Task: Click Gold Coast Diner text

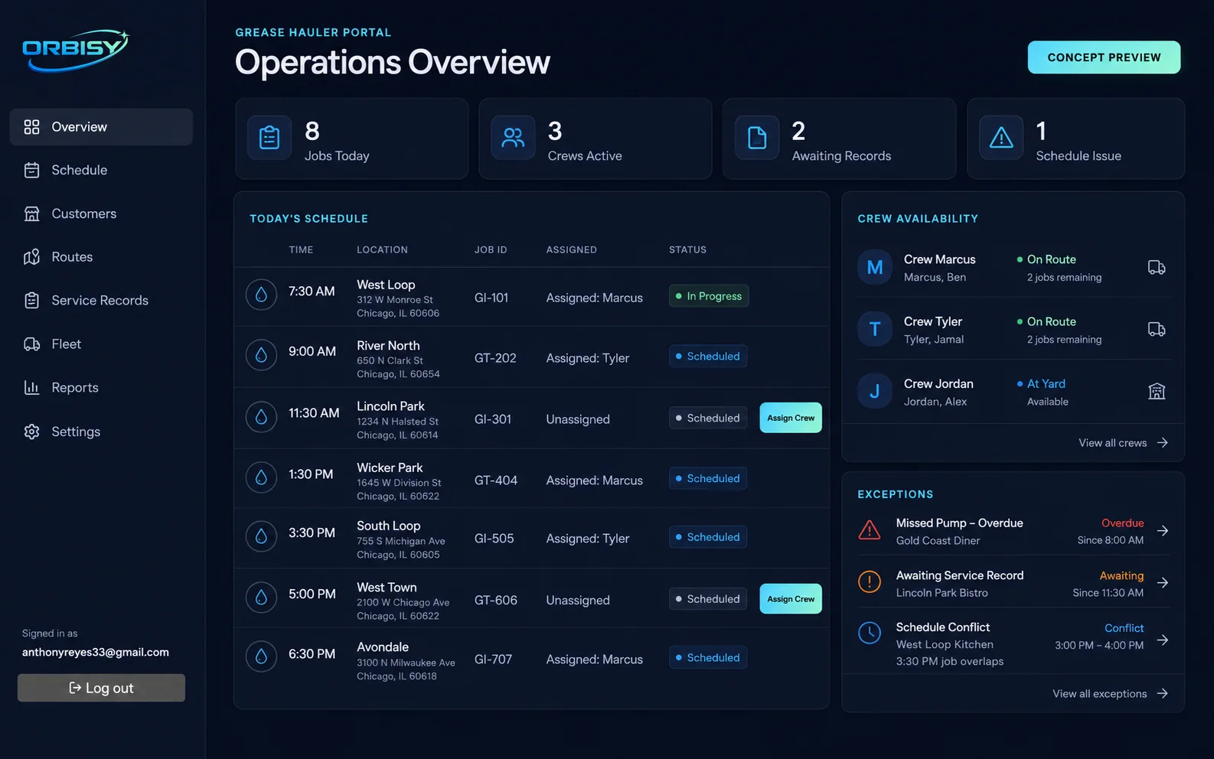Action: (938, 541)
